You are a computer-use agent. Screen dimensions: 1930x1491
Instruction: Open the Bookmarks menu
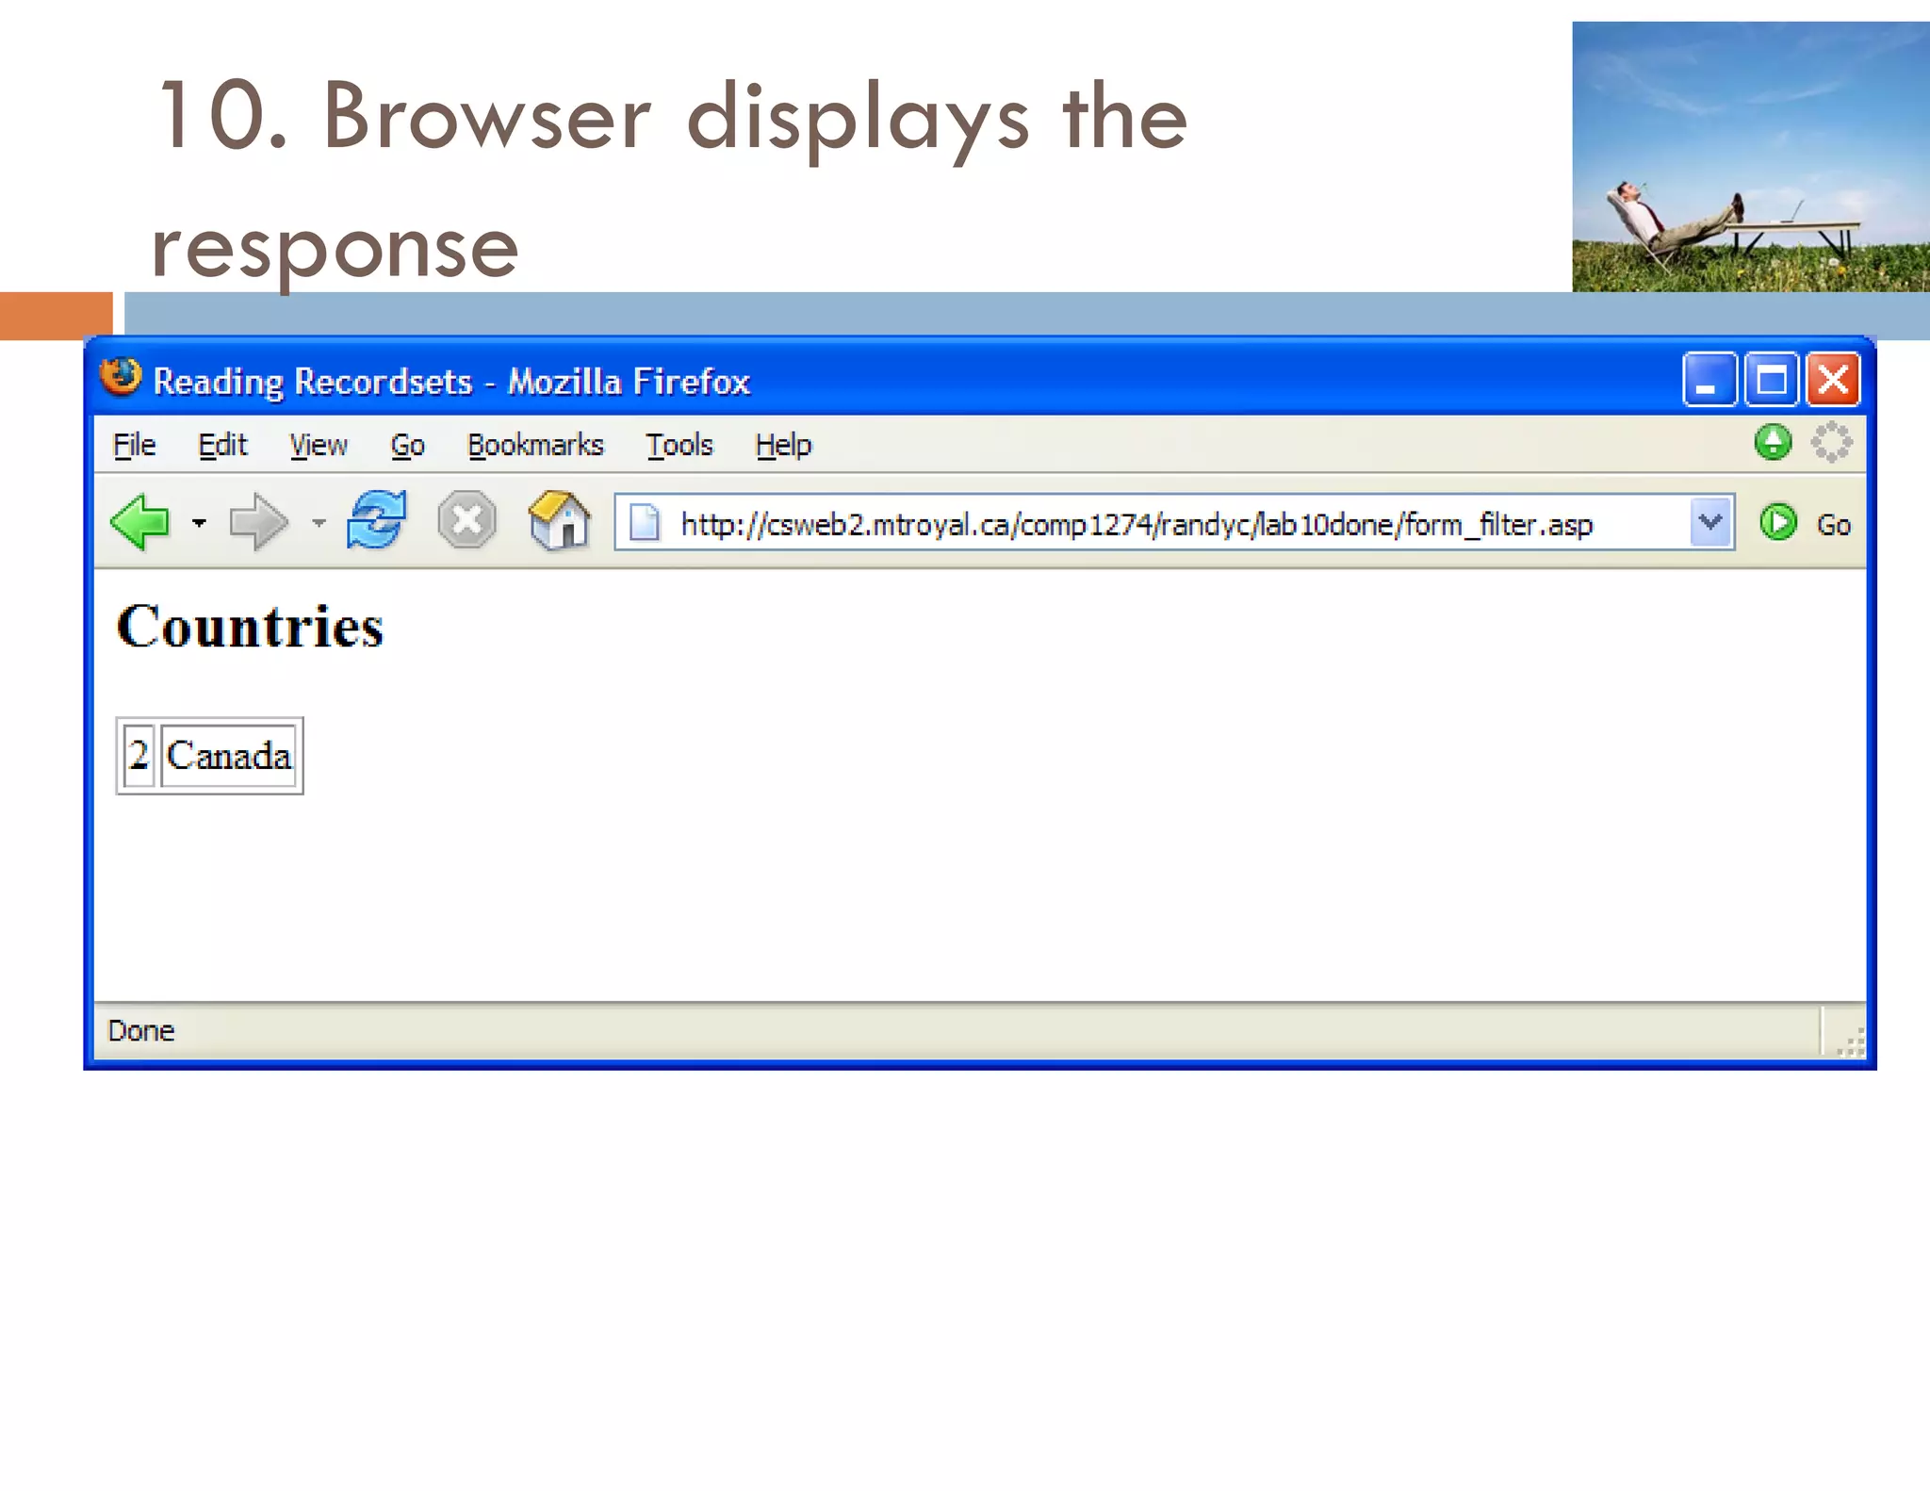point(535,445)
